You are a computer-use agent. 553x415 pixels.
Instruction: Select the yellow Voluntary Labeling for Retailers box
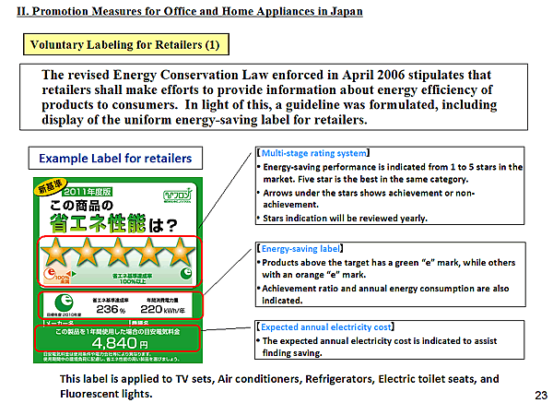[126, 44]
